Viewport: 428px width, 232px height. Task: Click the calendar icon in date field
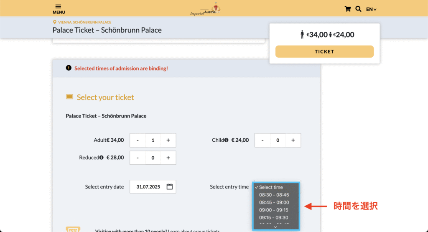click(170, 187)
